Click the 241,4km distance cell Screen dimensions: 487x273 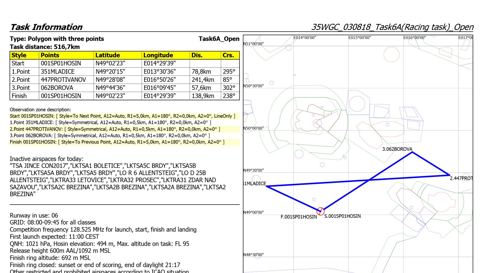[203, 80]
